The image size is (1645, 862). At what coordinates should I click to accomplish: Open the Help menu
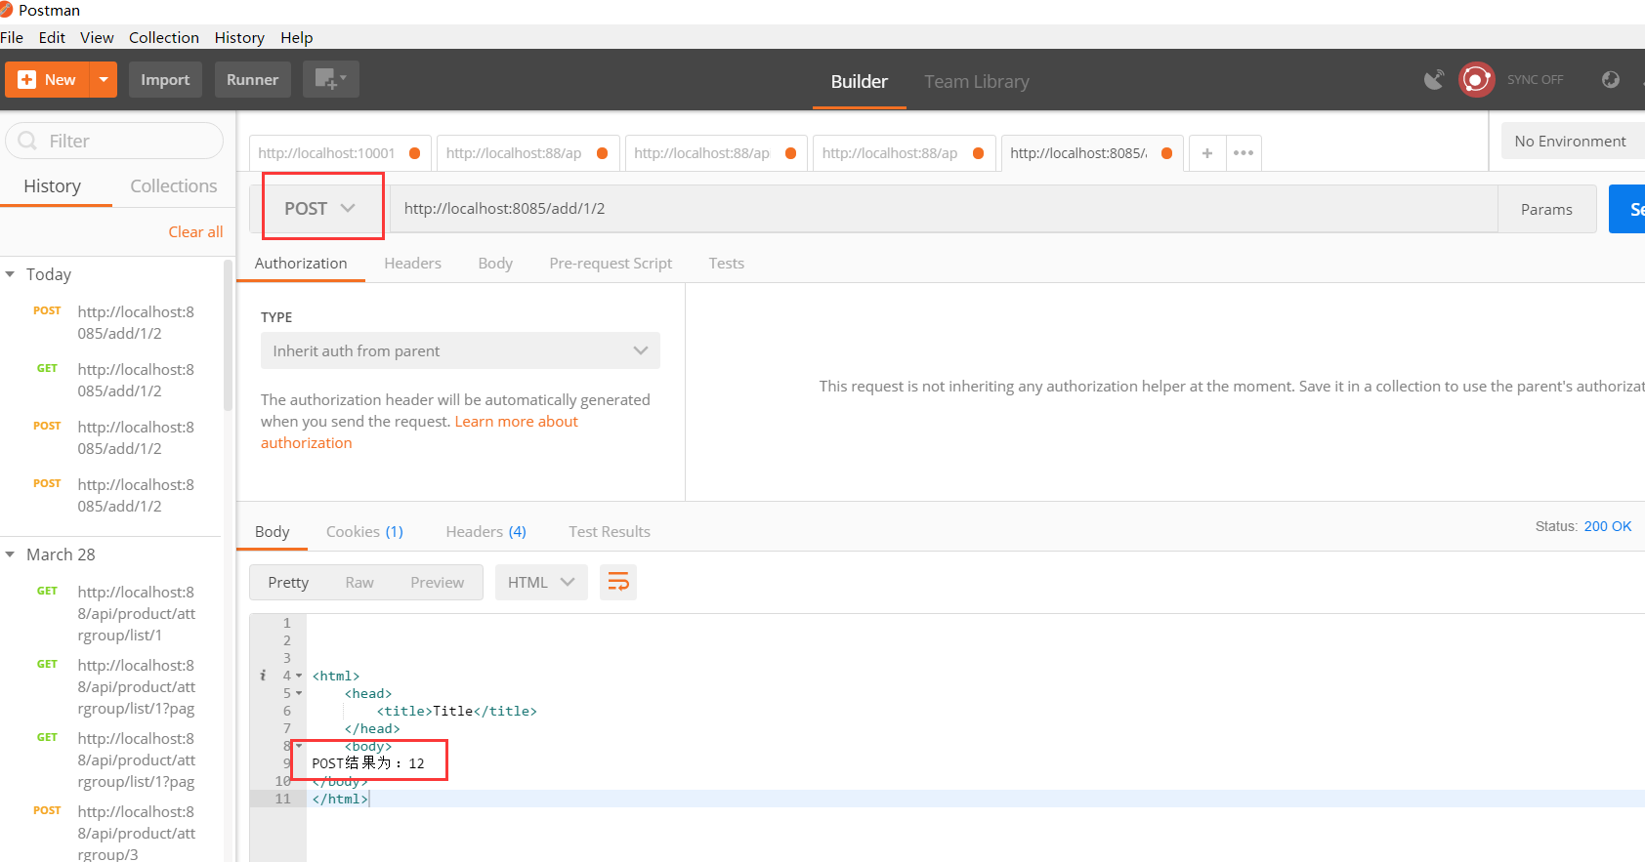click(297, 37)
